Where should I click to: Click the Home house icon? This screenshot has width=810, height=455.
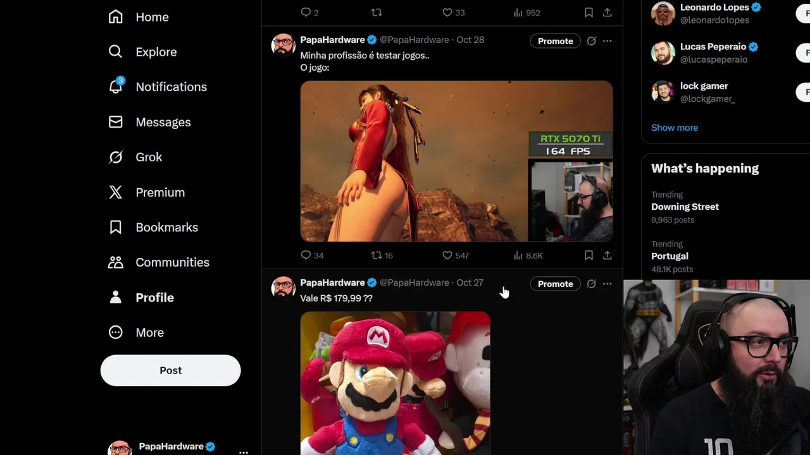115,17
